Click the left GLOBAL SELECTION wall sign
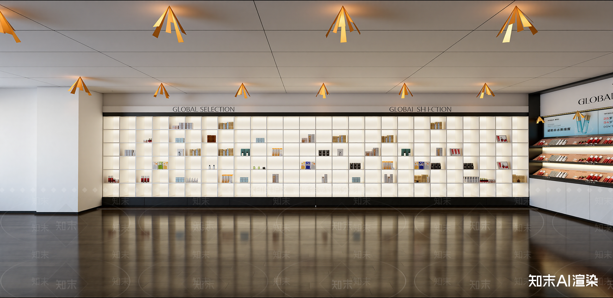613x298 pixels. (203, 110)
